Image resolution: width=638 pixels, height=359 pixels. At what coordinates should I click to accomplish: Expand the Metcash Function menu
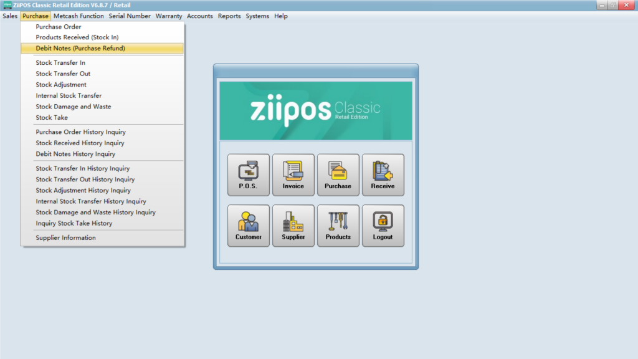pos(79,16)
